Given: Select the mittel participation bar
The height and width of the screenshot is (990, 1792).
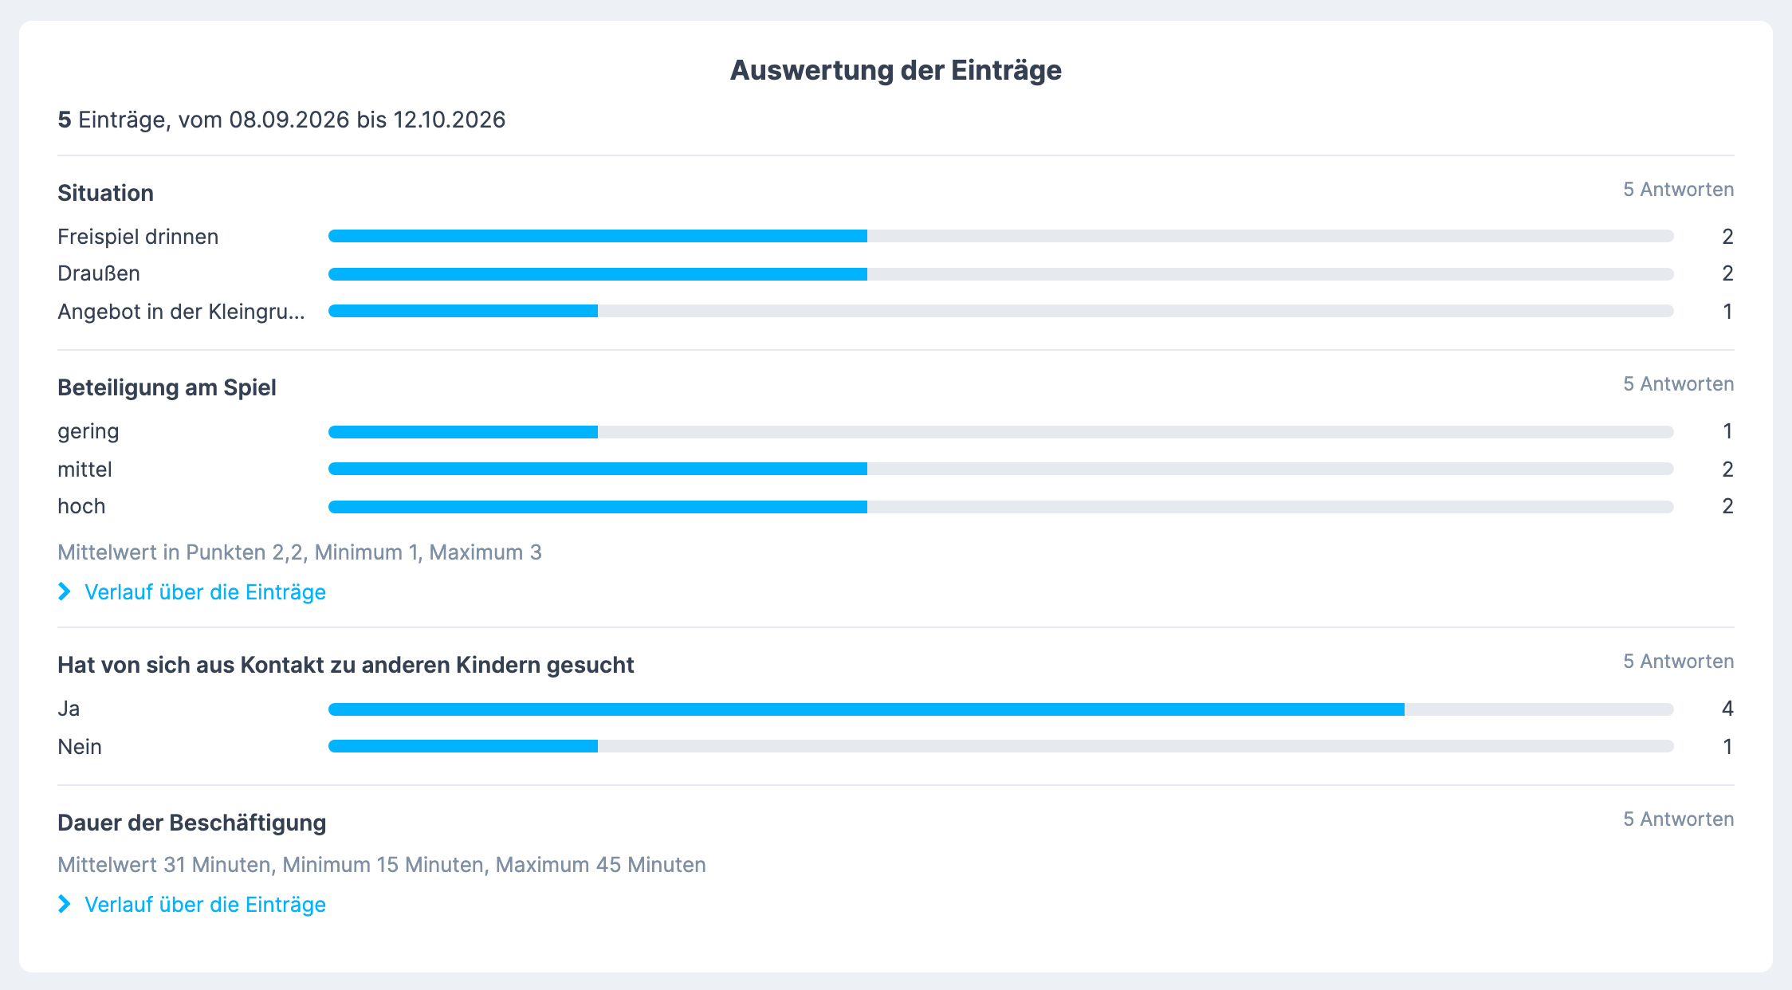Looking at the screenshot, I should coord(1001,469).
